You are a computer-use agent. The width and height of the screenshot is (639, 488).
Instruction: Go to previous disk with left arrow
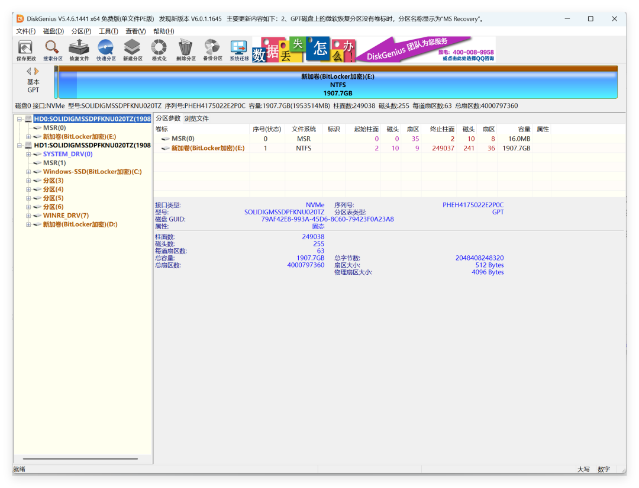[x=28, y=71]
